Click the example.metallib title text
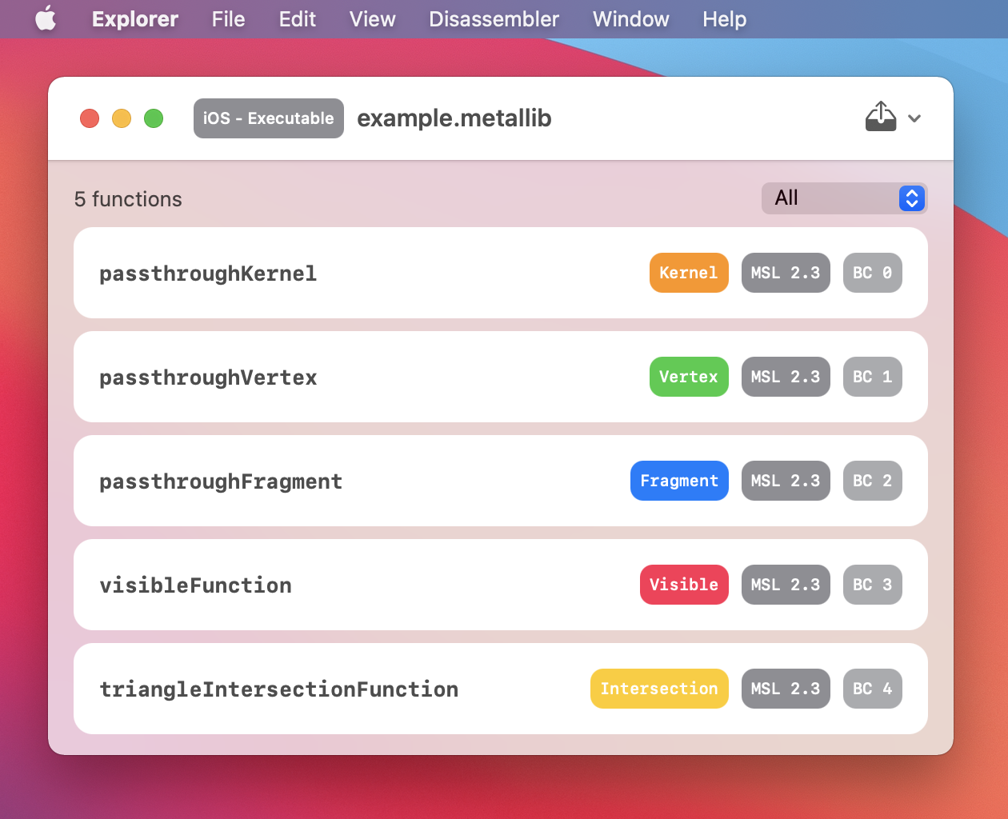The width and height of the screenshot is (1008, 819). tap(454, 118)
